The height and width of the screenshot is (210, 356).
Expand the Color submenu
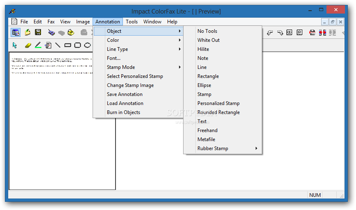click(x=138, y=40)
